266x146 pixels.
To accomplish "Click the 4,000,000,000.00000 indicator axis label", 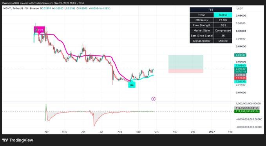I will coord(248,104).
